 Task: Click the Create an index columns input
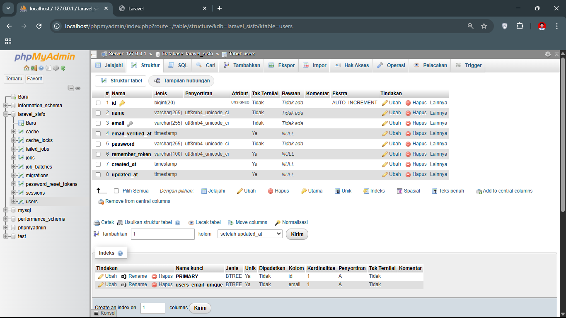click(152, 308)
